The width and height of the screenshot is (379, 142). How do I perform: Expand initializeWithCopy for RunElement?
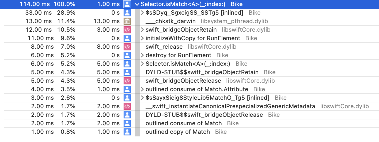[142, 38]
